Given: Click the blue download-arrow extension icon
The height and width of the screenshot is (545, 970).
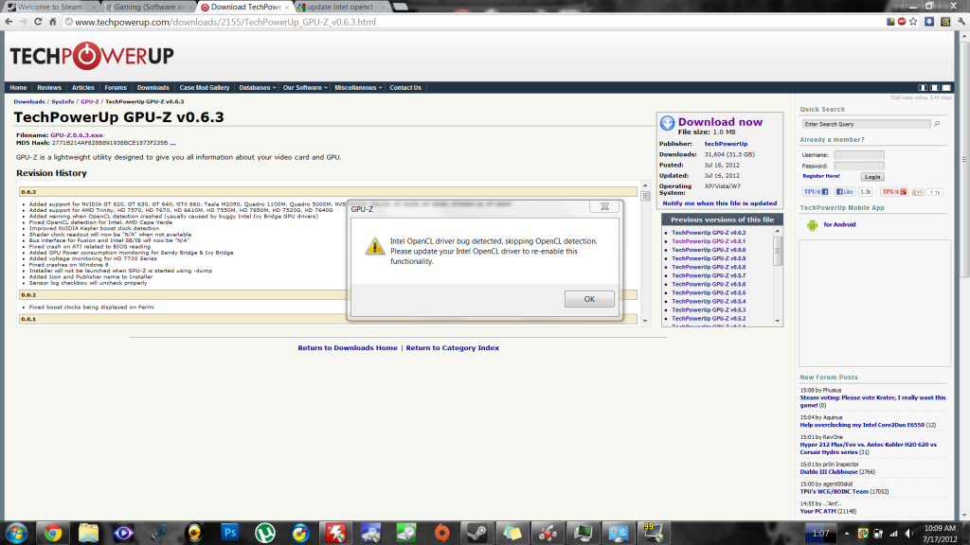Looking at the screenshot, I should (x=929, y=22).
